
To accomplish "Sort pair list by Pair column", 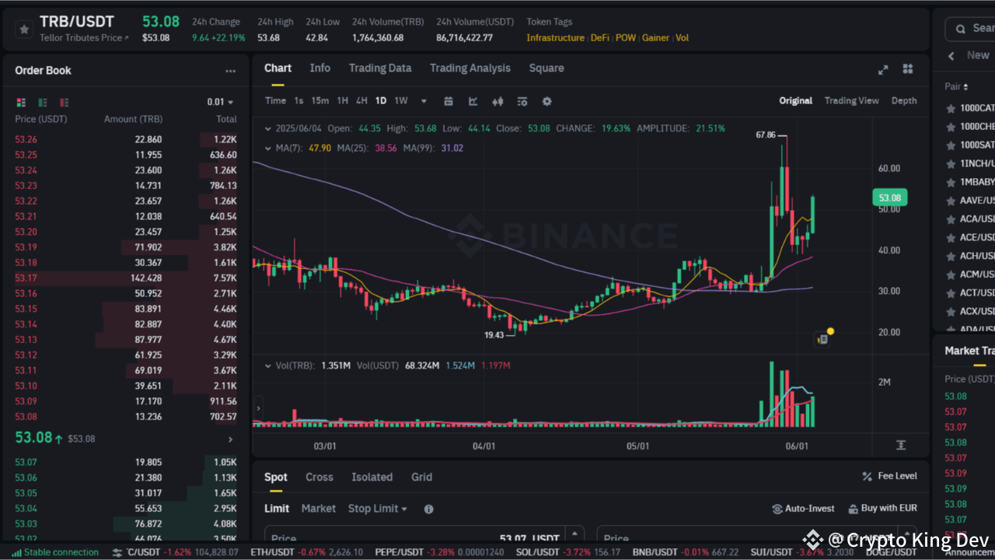I will pos(957,87).
